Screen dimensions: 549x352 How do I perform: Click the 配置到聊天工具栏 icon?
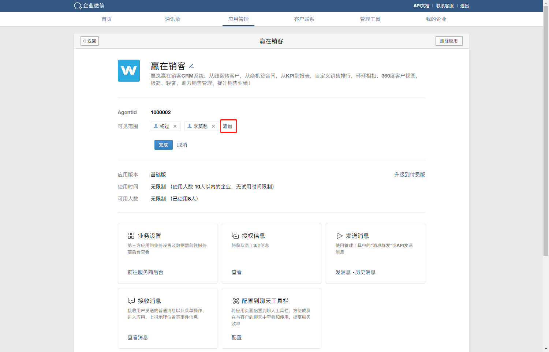coord(236,301)
